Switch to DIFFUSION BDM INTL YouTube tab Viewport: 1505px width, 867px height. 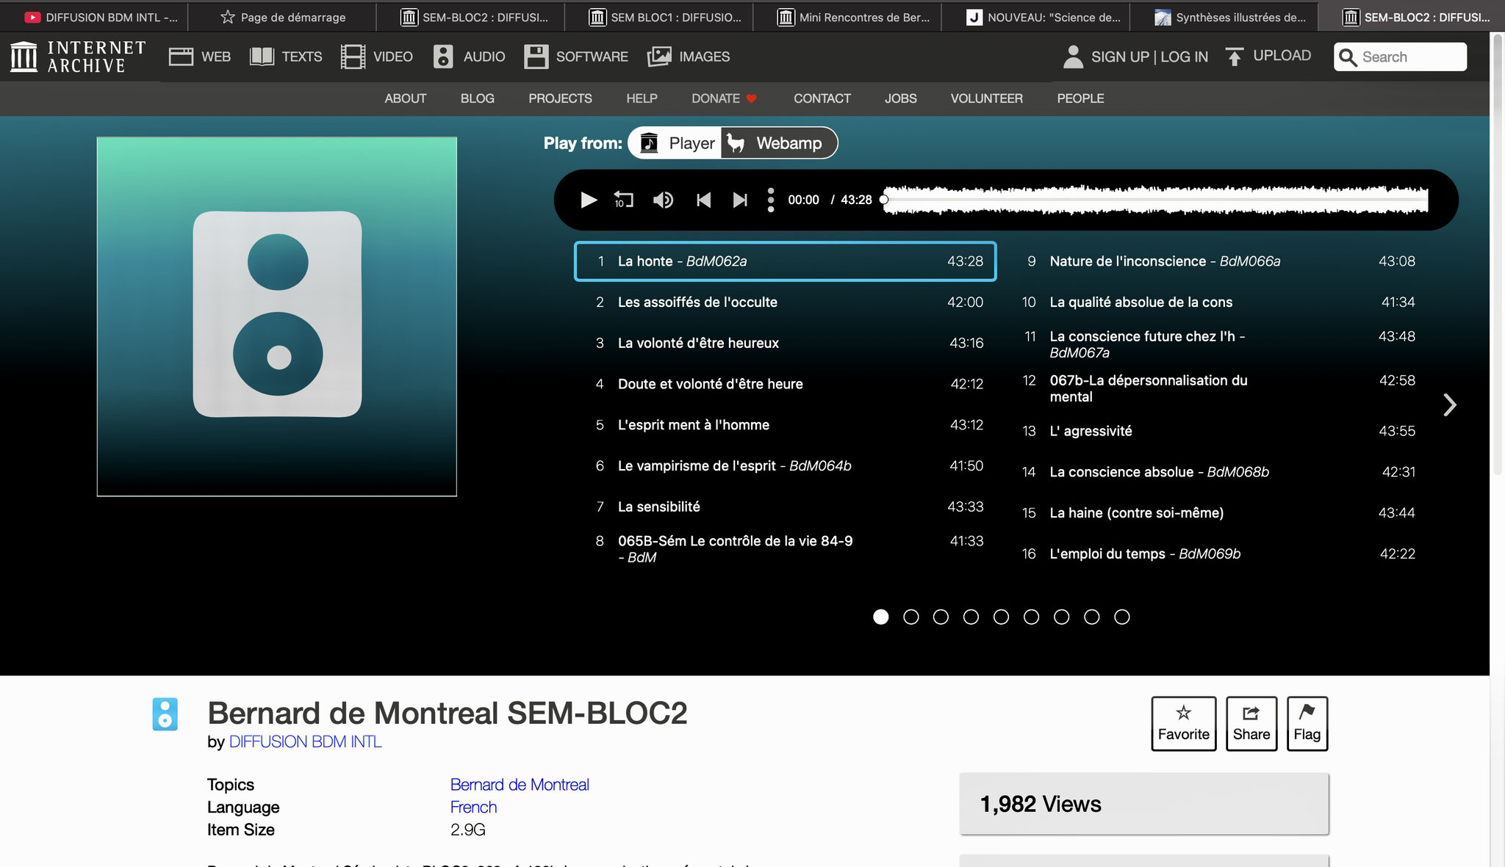pos(94,17)
